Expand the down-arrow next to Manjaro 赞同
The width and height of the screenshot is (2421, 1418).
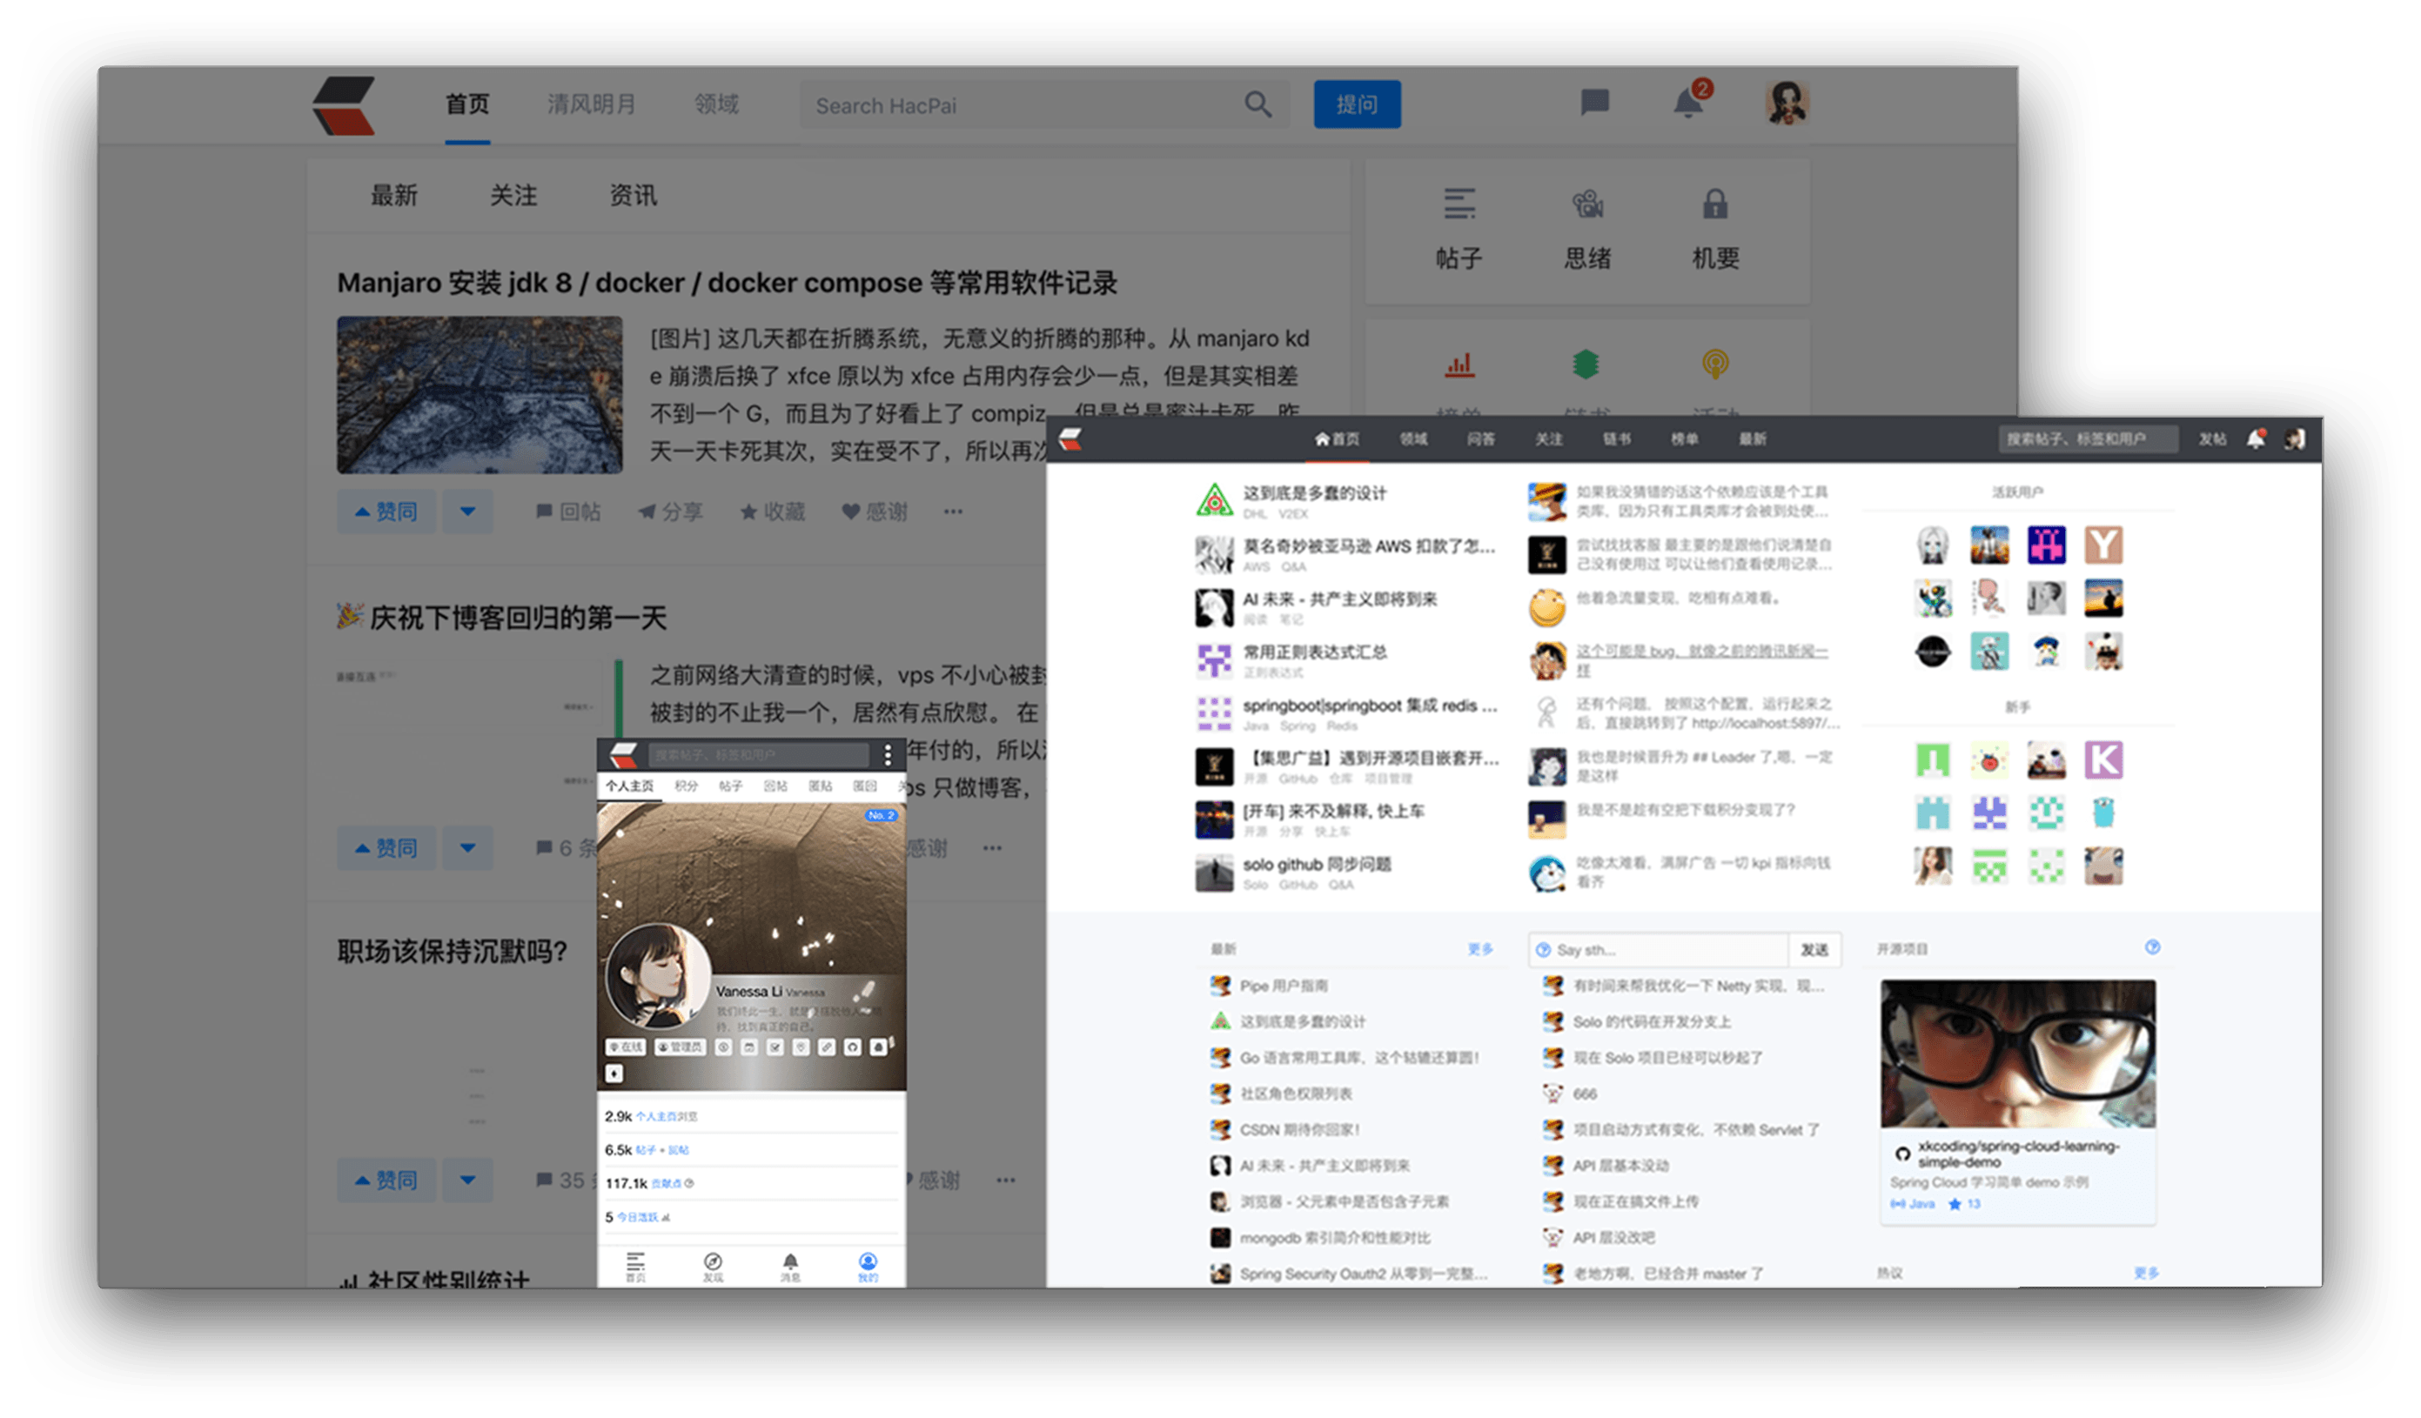pyautogui.click(x=468, y=512)
